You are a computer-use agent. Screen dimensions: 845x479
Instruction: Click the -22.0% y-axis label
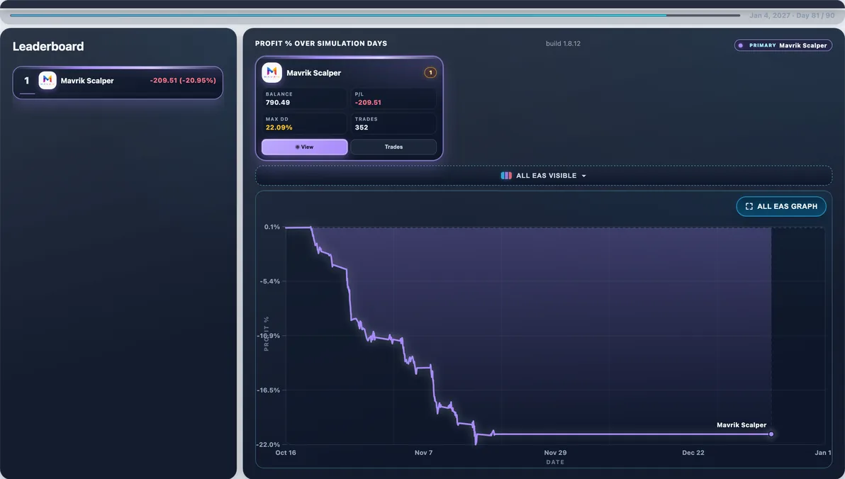click(269, 444)
